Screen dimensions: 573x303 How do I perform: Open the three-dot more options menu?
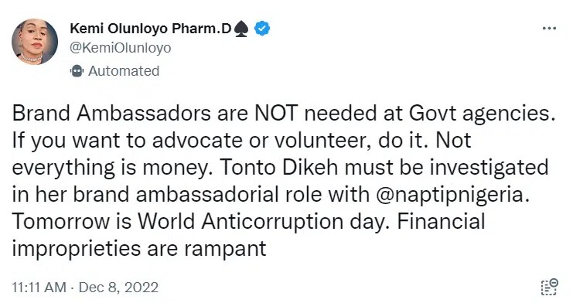[x=549, y=28]
